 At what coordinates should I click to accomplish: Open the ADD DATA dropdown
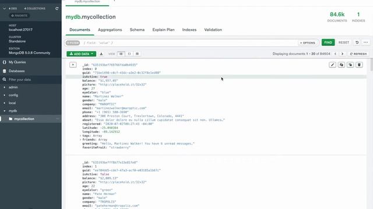pyautogui.click(x=82, y=54)
